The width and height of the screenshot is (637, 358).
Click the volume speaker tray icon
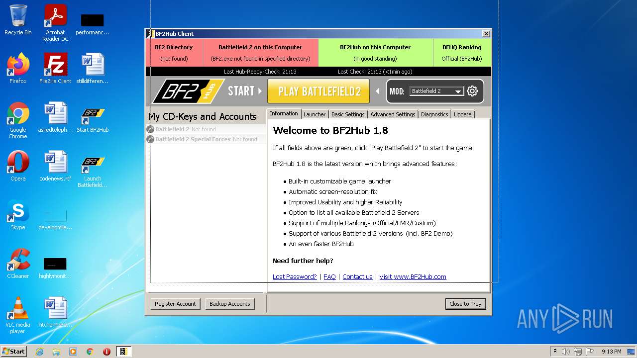point(566,352)
